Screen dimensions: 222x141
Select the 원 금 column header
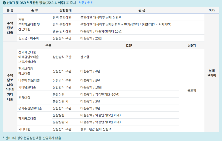click(x=142, y=10)
